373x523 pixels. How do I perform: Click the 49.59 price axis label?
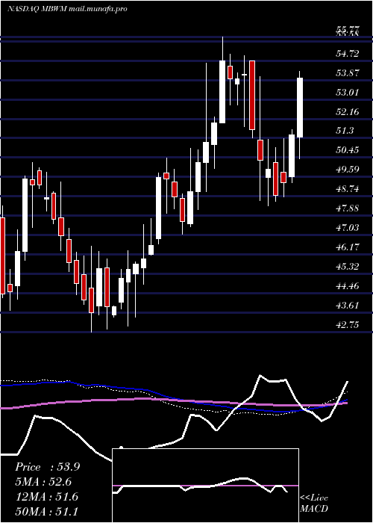tap(348, 170)
